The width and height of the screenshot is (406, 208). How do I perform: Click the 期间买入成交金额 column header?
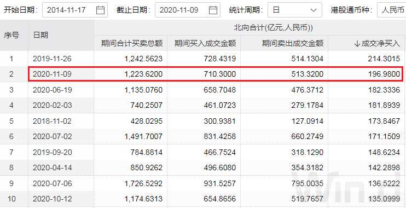[205, 43]
